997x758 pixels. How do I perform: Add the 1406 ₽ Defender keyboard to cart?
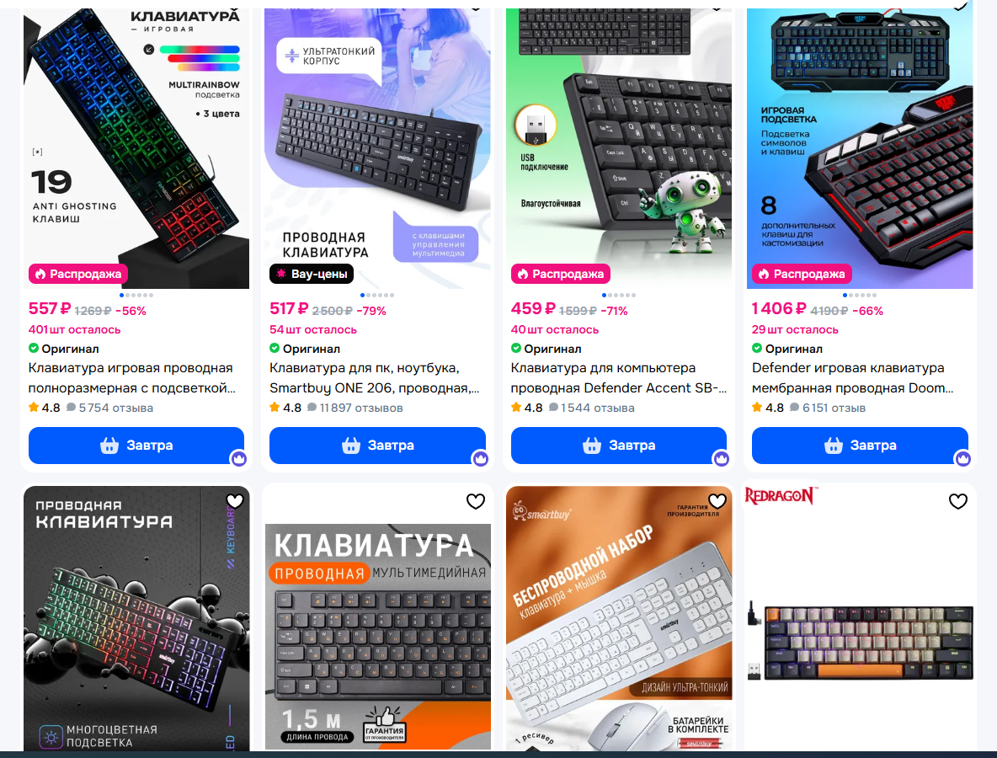[x=860, y=446]
